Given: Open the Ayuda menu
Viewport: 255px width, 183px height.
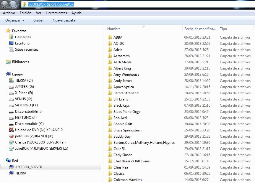Looking at the screenshot, I should coord(77,13).
